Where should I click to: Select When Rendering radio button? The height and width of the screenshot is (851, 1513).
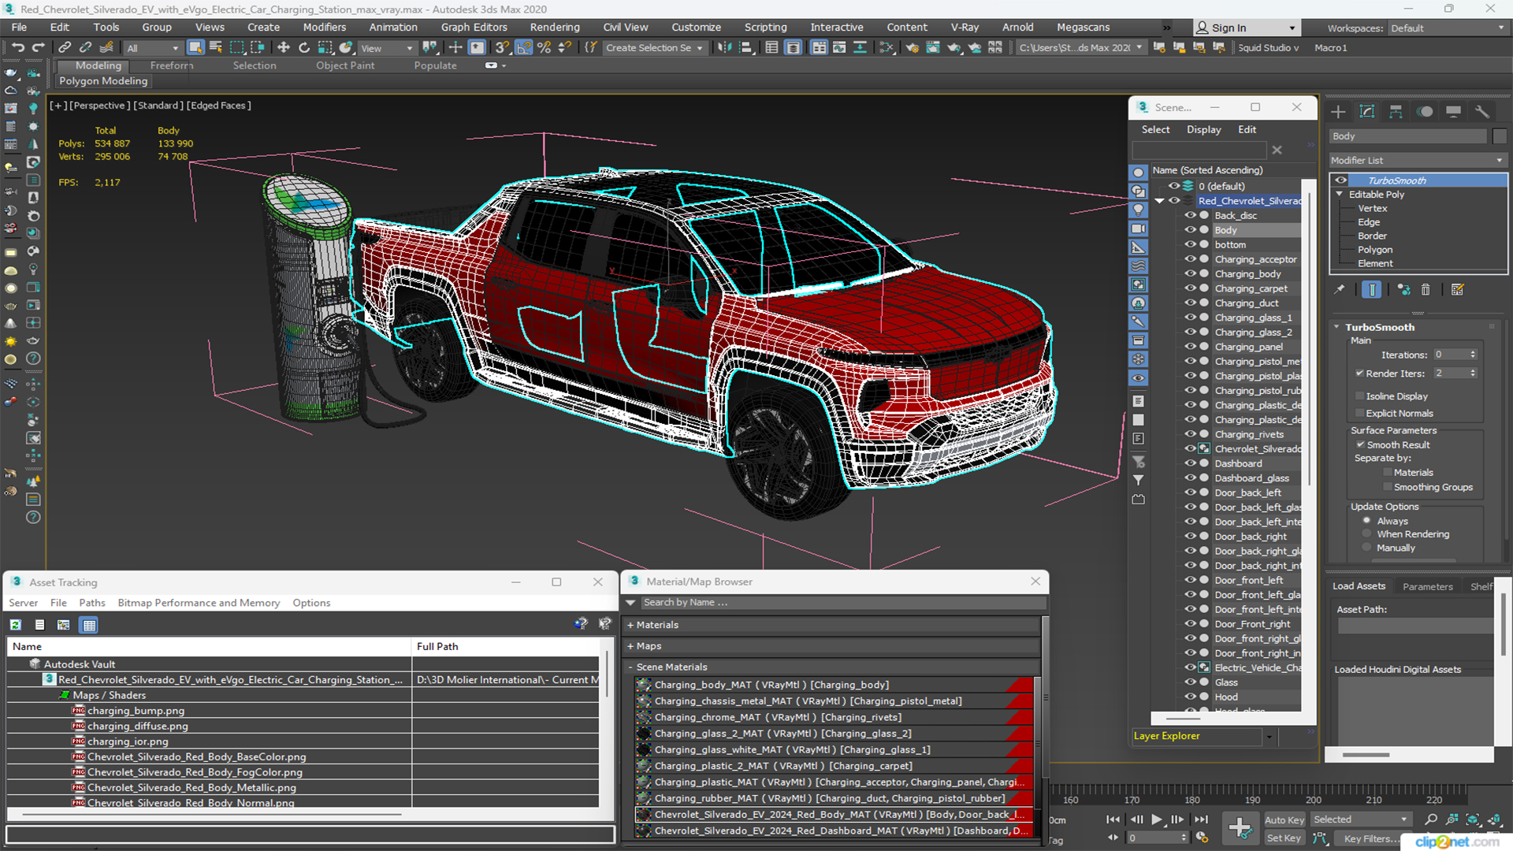click(x=1367, y=534)
